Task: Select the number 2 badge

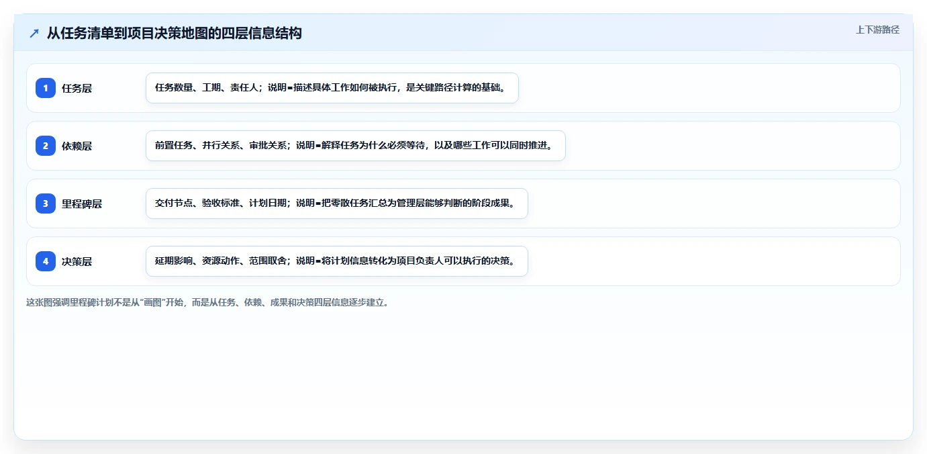Action: [46, 146]
